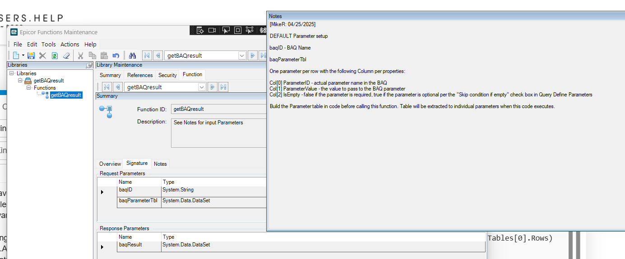Viewport: 625px width, 259px height.
Task: Select the Functions tree label
Action: tap(45, 88)
